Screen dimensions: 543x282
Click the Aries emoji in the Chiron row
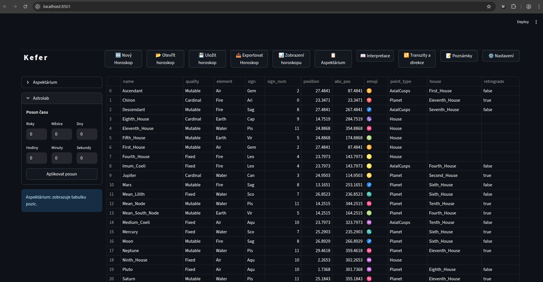369,100
